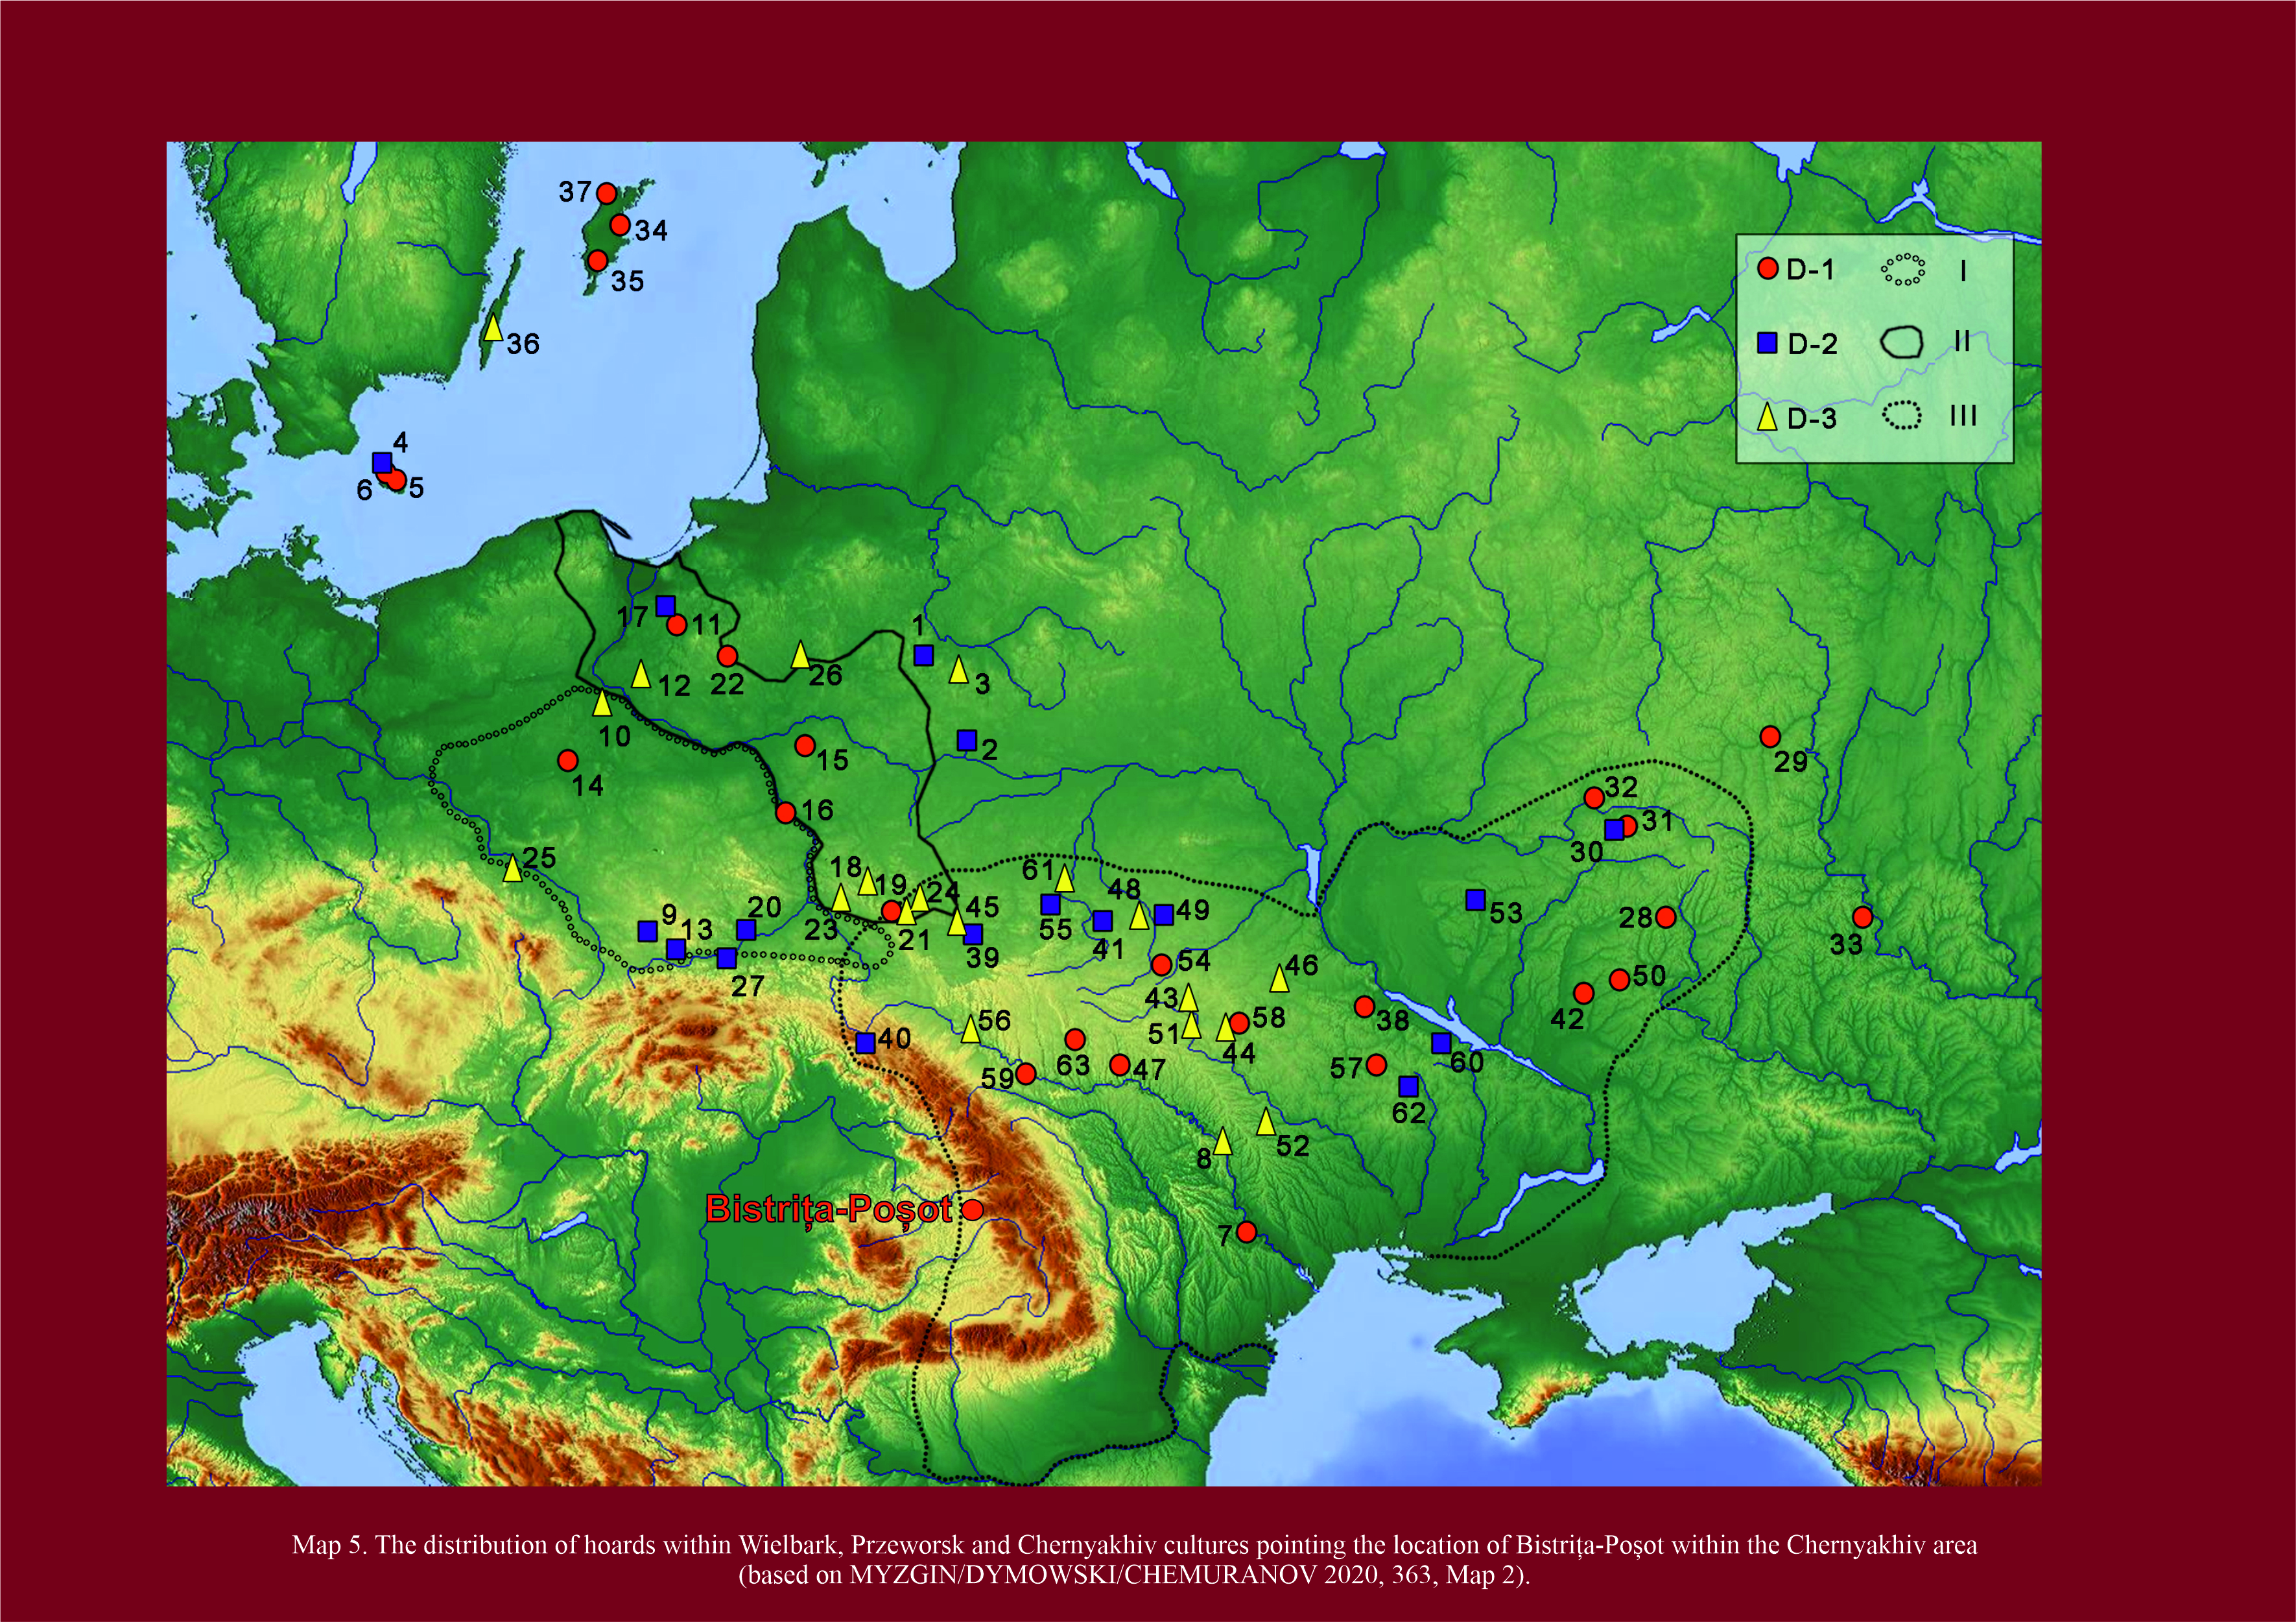Select the red circle marker numbered 29
The height and width of the screenshot is (1622, 2296).
click(x=1770, y=736)
